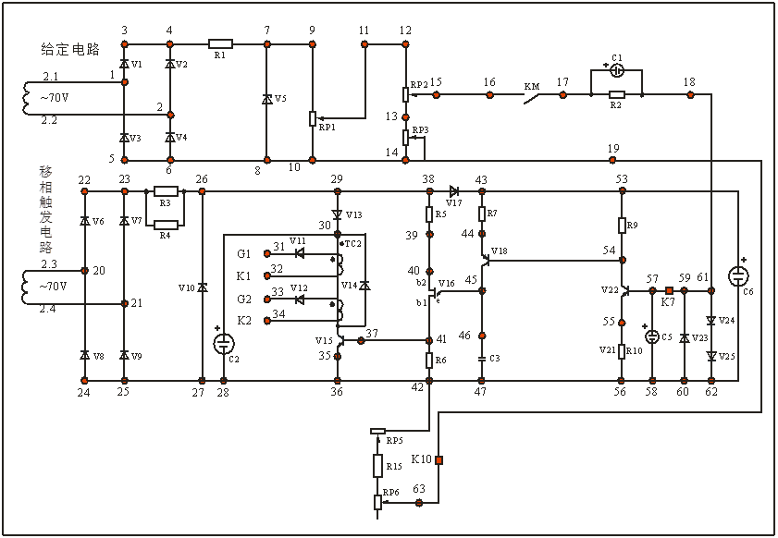Click the K2 output terminal

(x=267, y=320)
